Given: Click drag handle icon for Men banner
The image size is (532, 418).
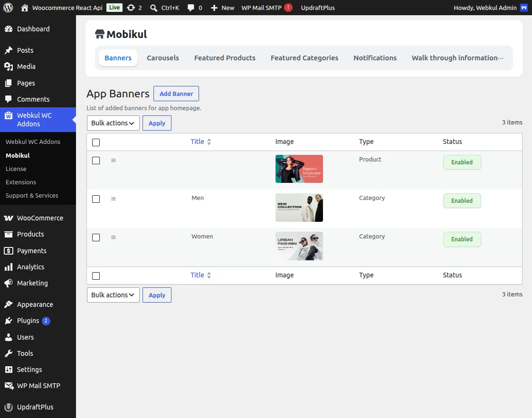Looking at the screenshot, I should [x=114, y=199].
